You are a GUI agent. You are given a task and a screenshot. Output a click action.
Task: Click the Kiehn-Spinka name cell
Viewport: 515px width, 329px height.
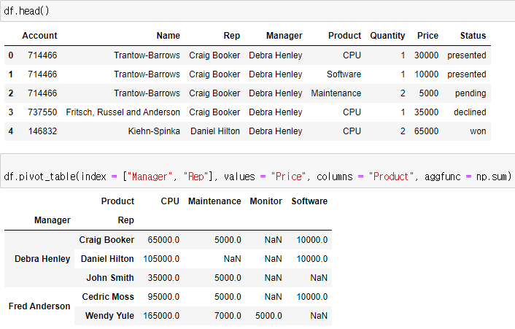tap(154, 131)
